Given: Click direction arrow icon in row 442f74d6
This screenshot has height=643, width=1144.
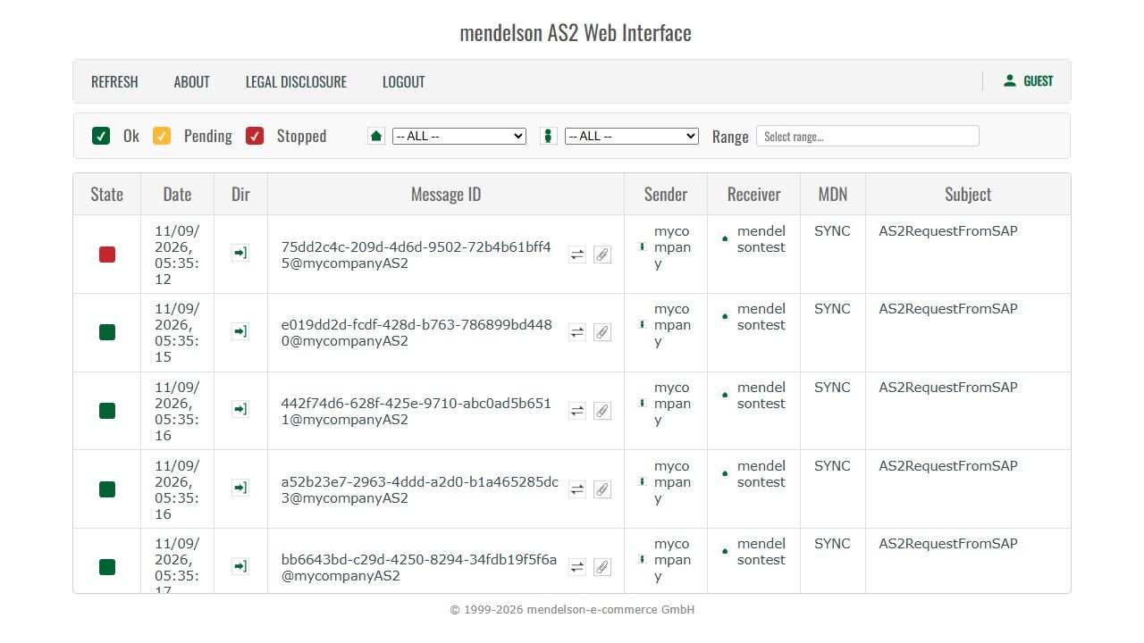Looking at the screenshot, I should click(x=240, y=409).
